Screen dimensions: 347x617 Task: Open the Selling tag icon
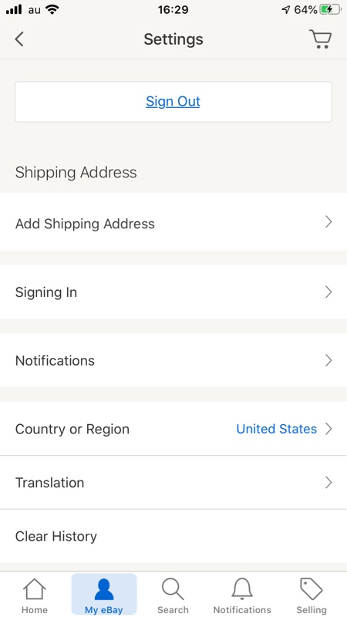[x=312, y=588]
